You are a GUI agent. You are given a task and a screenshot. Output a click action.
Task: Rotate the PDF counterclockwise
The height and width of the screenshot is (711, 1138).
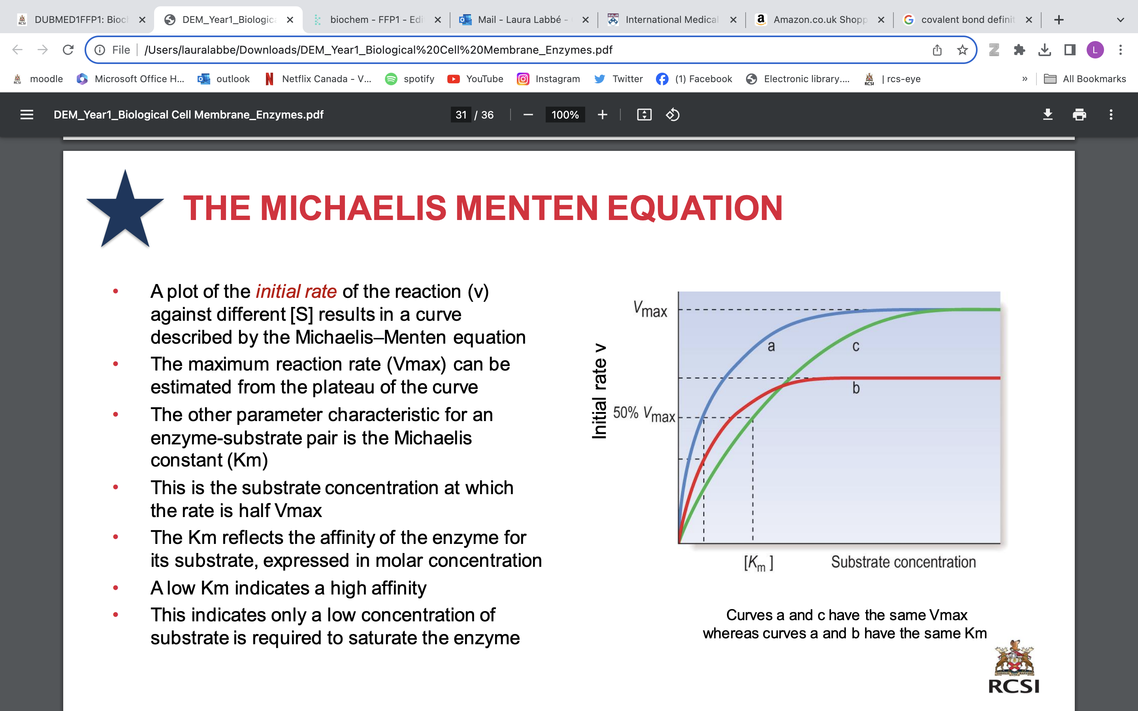(x=673, y=115)
